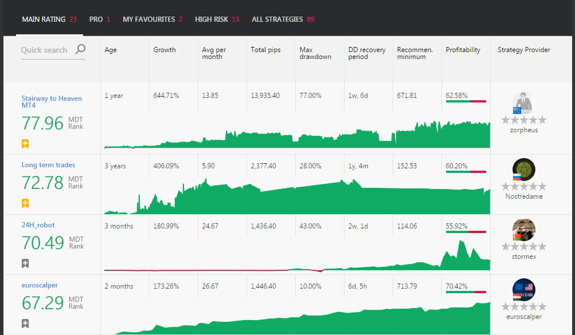Sort by the Age column header
The height and width of the screenshot is (335, 575).
[111, 50]
